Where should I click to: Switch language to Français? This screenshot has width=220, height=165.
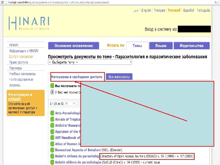click(x=159, y=10)
